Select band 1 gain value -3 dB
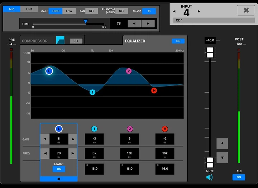 tap(94, 139)
